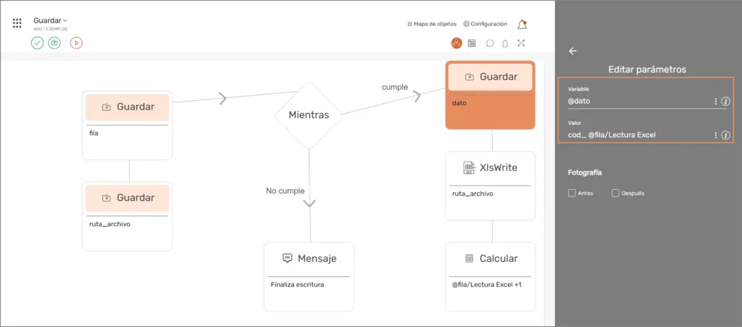The image size is (742, 327).
Task: Run the flow with the red play button
Action: tap(76, 43)
